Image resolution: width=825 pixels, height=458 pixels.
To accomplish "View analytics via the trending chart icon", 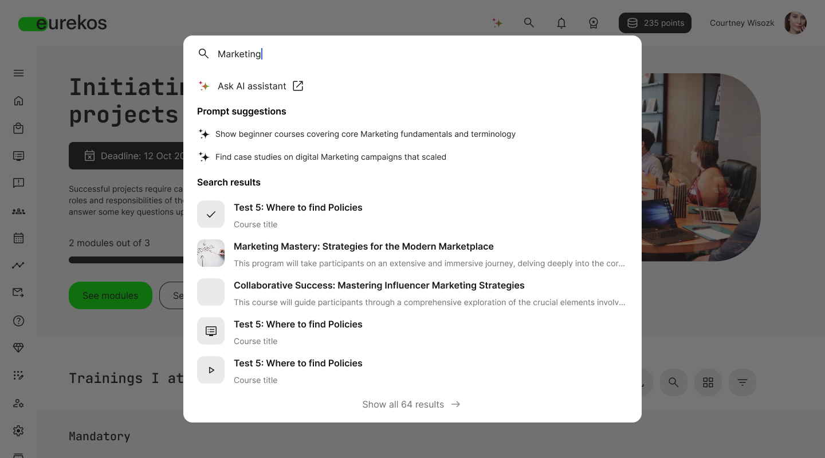I will click(18, 265).
